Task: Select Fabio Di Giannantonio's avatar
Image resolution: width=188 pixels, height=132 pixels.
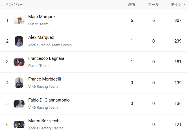Action: click(x=19, y=104)
